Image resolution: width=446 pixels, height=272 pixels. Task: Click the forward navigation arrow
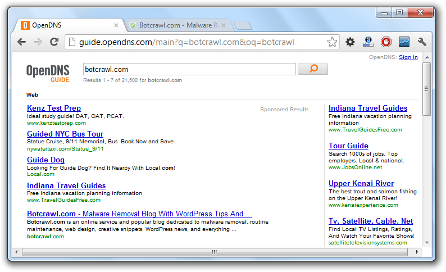[38, 42]
